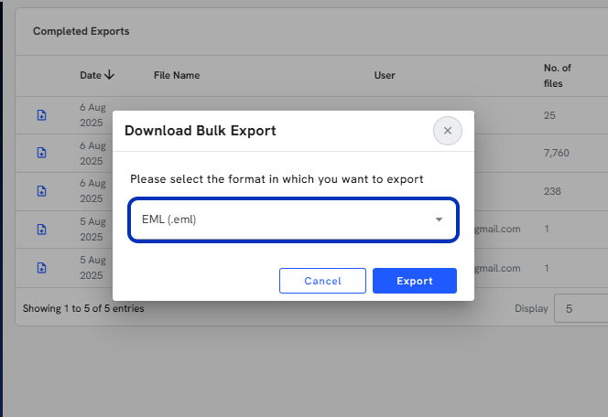Sort by the Date column header
The image size is (608, 417).
pos(97,75)
